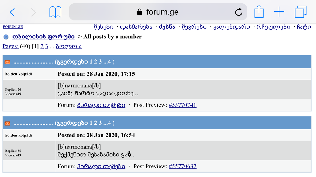Reload the forum.ge page
The width and height of the screenshot is (316, 177).
point(239,12)
